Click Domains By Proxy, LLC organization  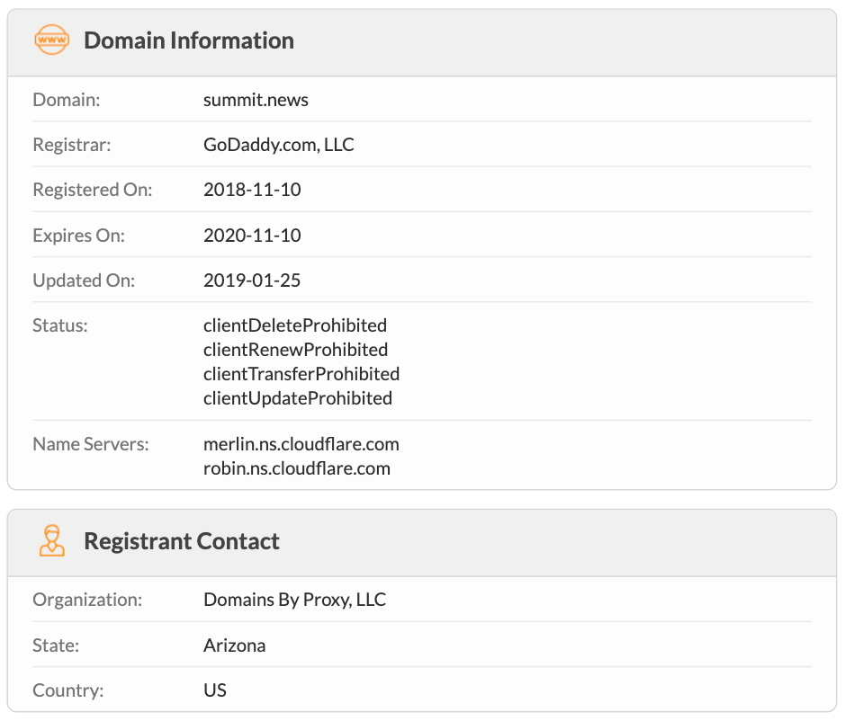(295, 600)
